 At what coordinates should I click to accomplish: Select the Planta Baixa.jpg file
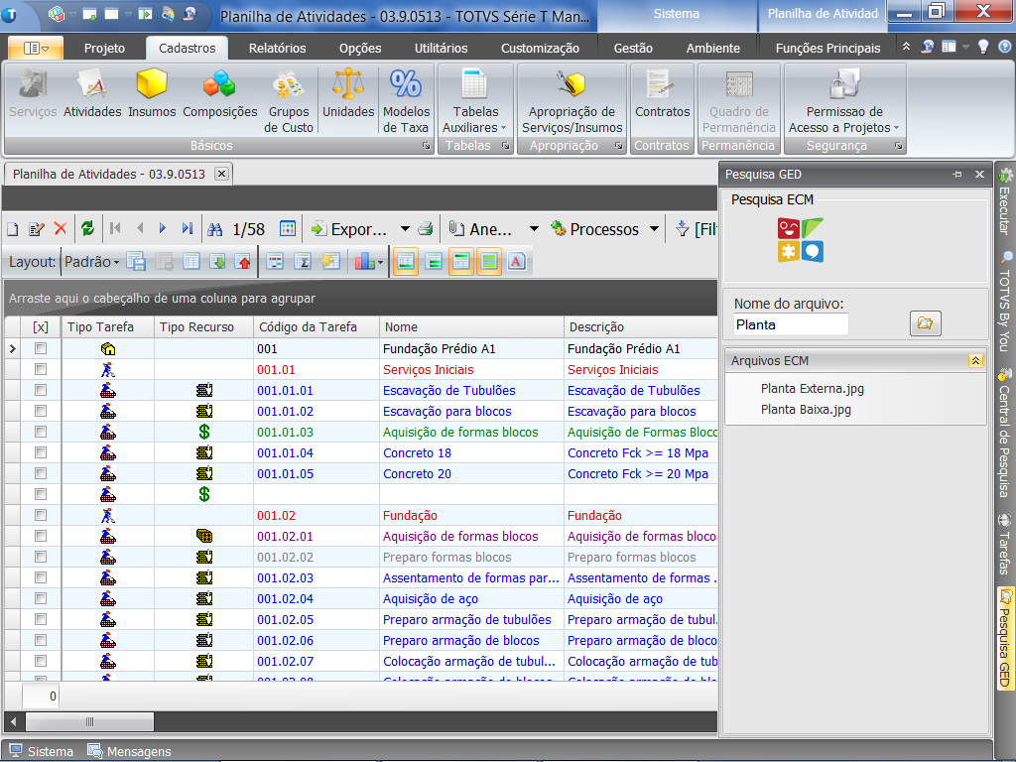806,410
